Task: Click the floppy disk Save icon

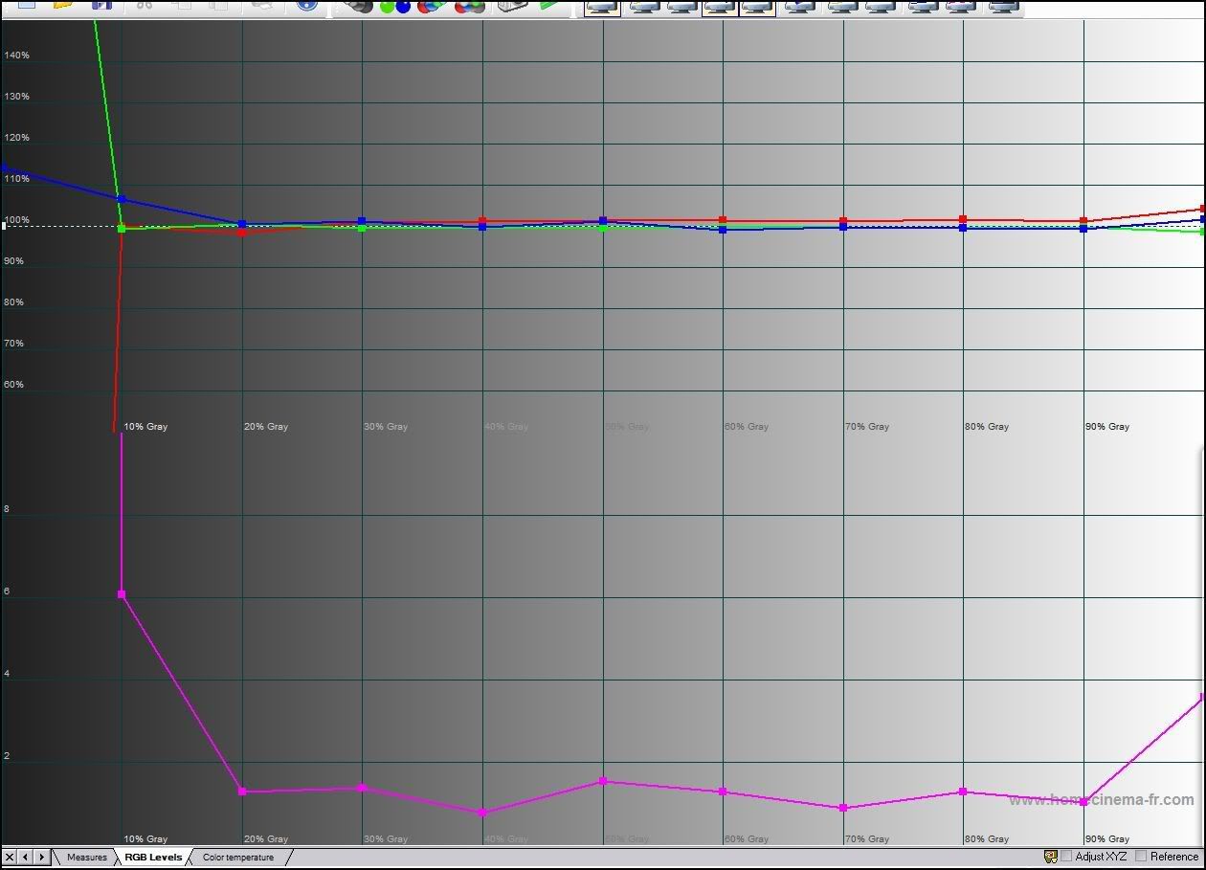Action: pos(100,5)
